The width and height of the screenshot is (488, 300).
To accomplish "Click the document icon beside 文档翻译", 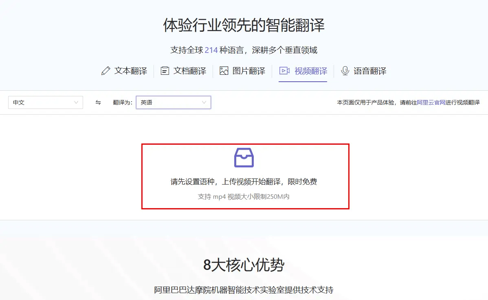I will coord(165,71).
